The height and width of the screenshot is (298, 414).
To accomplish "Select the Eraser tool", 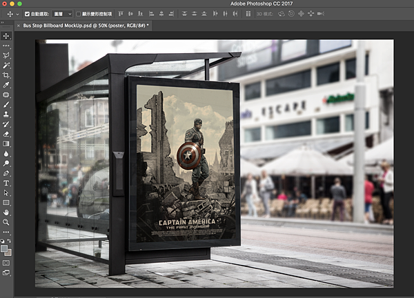I will pyautogui.click(x=6, y=134).
